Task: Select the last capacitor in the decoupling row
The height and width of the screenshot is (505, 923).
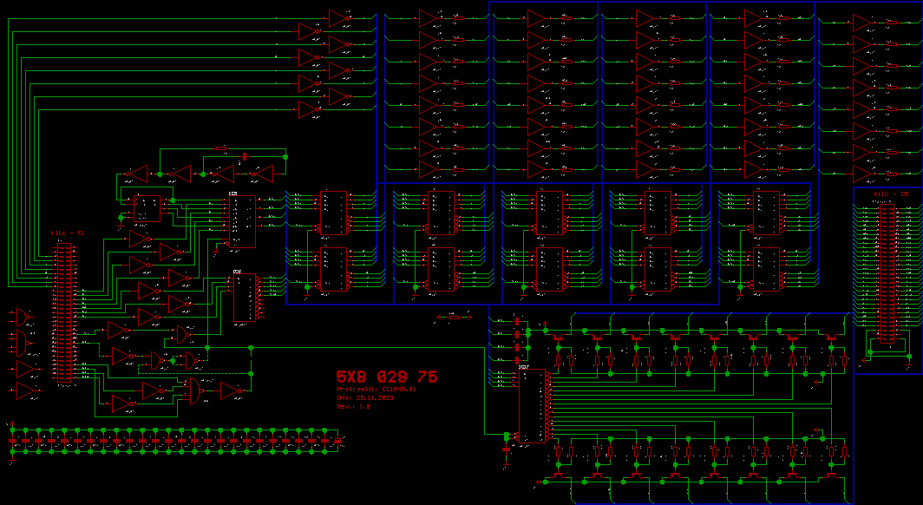Action: (x=337, y=442)
